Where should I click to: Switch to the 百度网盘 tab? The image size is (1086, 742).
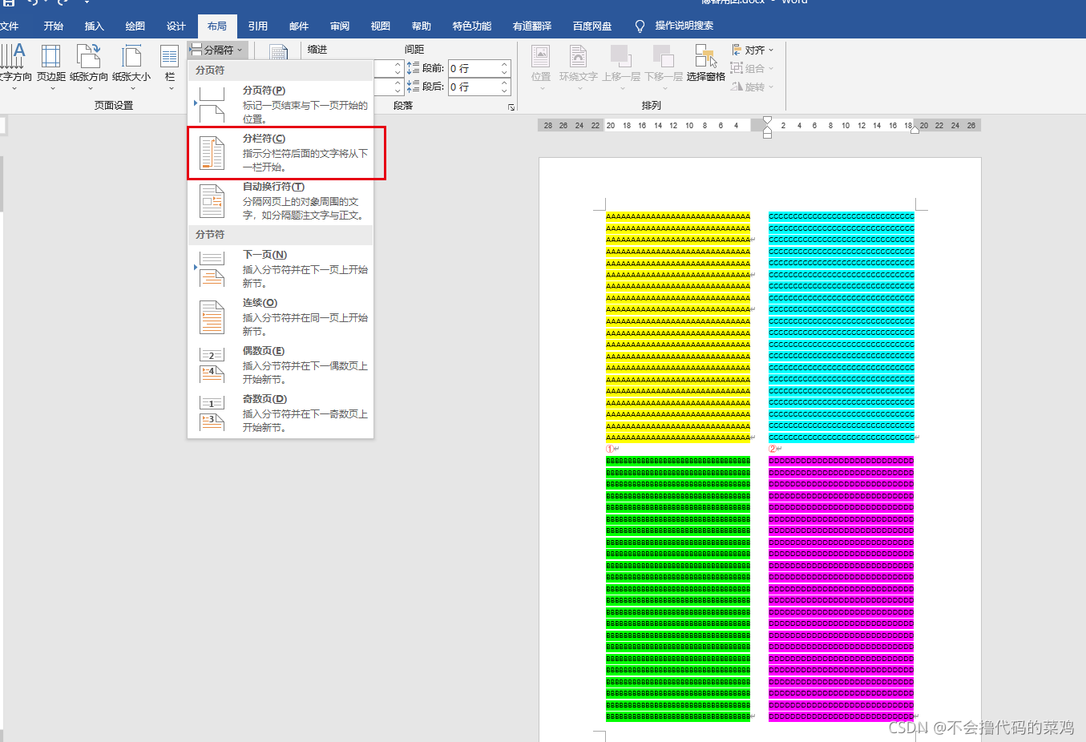(592, 26)
